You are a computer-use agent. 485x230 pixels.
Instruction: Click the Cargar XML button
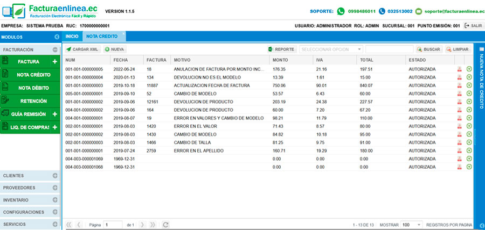point(82,49)
